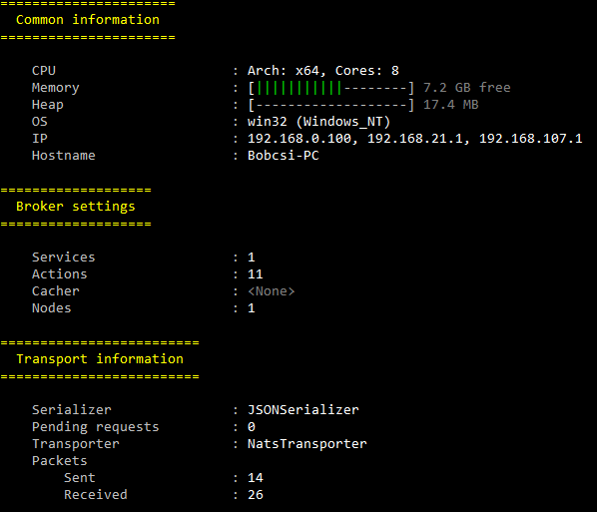Select the Broker settings heading

[76, 207]
